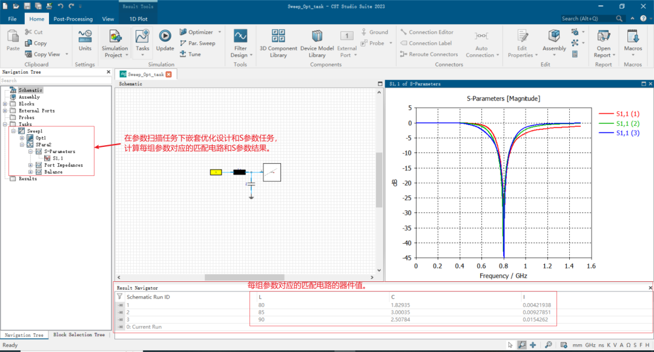
Task: Collapse the SPara2 tree node
Action: (x=22, y=145)
